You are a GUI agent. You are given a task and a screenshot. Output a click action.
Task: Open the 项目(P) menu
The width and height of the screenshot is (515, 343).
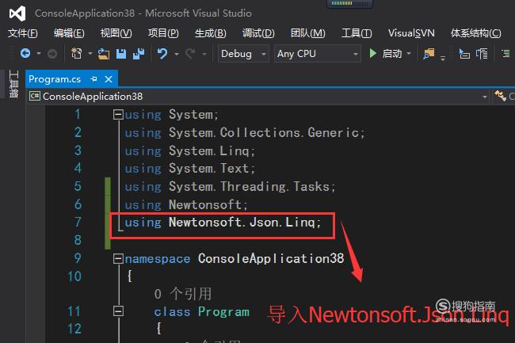tap(163, 33)
